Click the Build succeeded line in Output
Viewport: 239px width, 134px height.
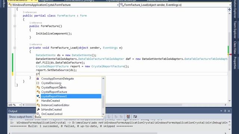pos(71,126)
